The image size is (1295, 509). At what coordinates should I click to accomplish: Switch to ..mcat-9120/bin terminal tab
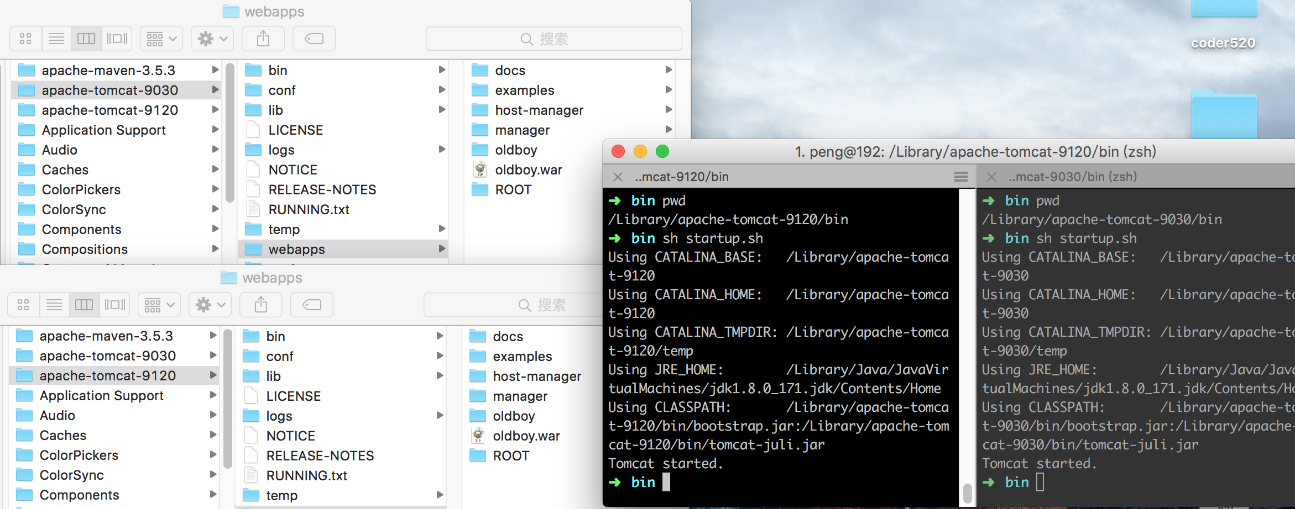pos(789,177)
